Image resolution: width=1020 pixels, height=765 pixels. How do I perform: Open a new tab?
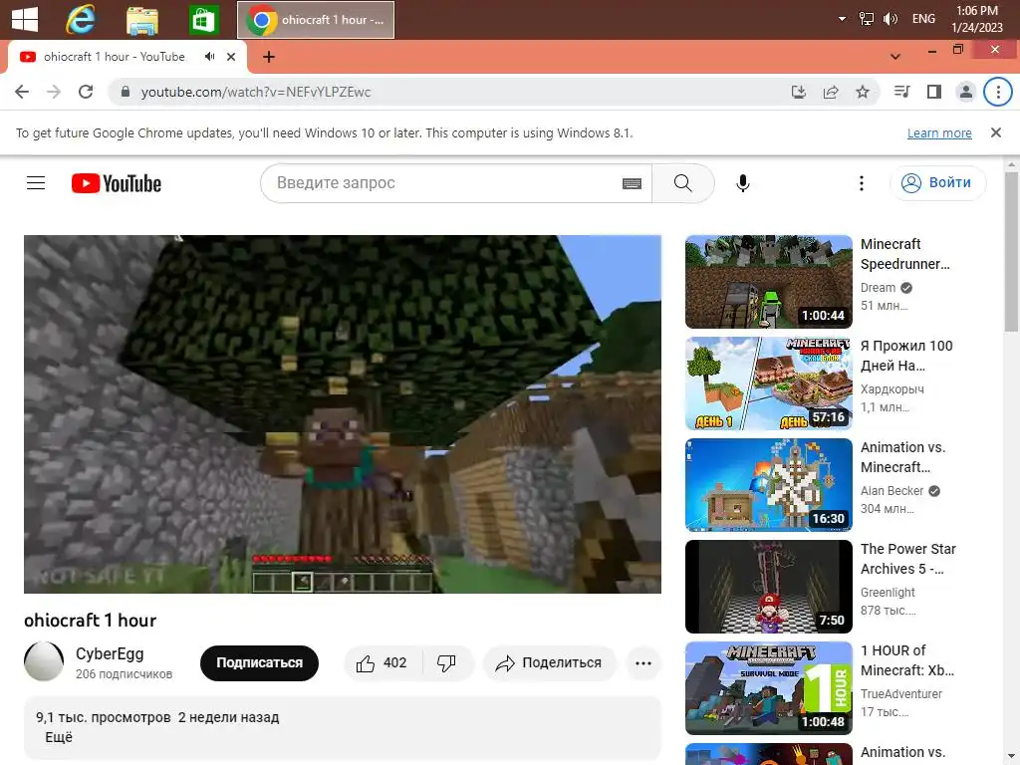point(269,57)
